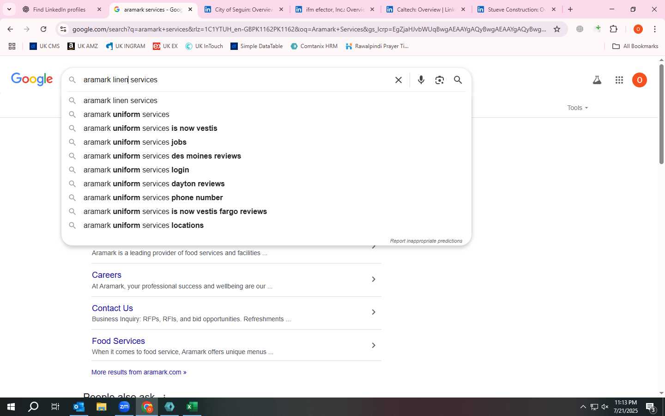Viewport: 665px width, 416px height.
Task: Open the Rawalpindi Prayer Ti... bookmark
Action: [x=377, y=46]
